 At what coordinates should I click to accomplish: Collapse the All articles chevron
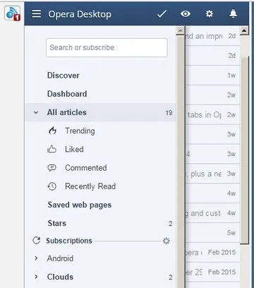(x=36, y=112)
